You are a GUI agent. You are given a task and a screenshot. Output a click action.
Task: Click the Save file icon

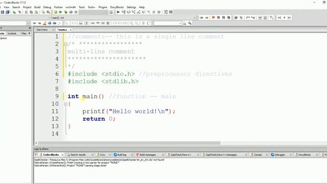coord(3,12)
